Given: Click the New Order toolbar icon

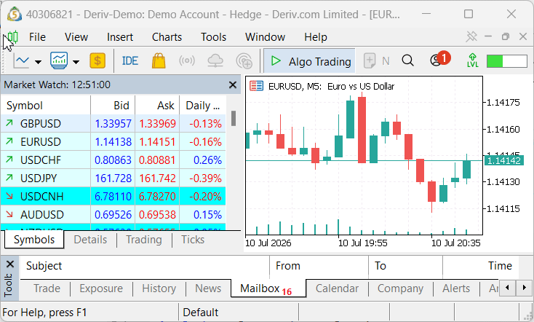Looking at the screenshot, I should click(x=369, y=61).
